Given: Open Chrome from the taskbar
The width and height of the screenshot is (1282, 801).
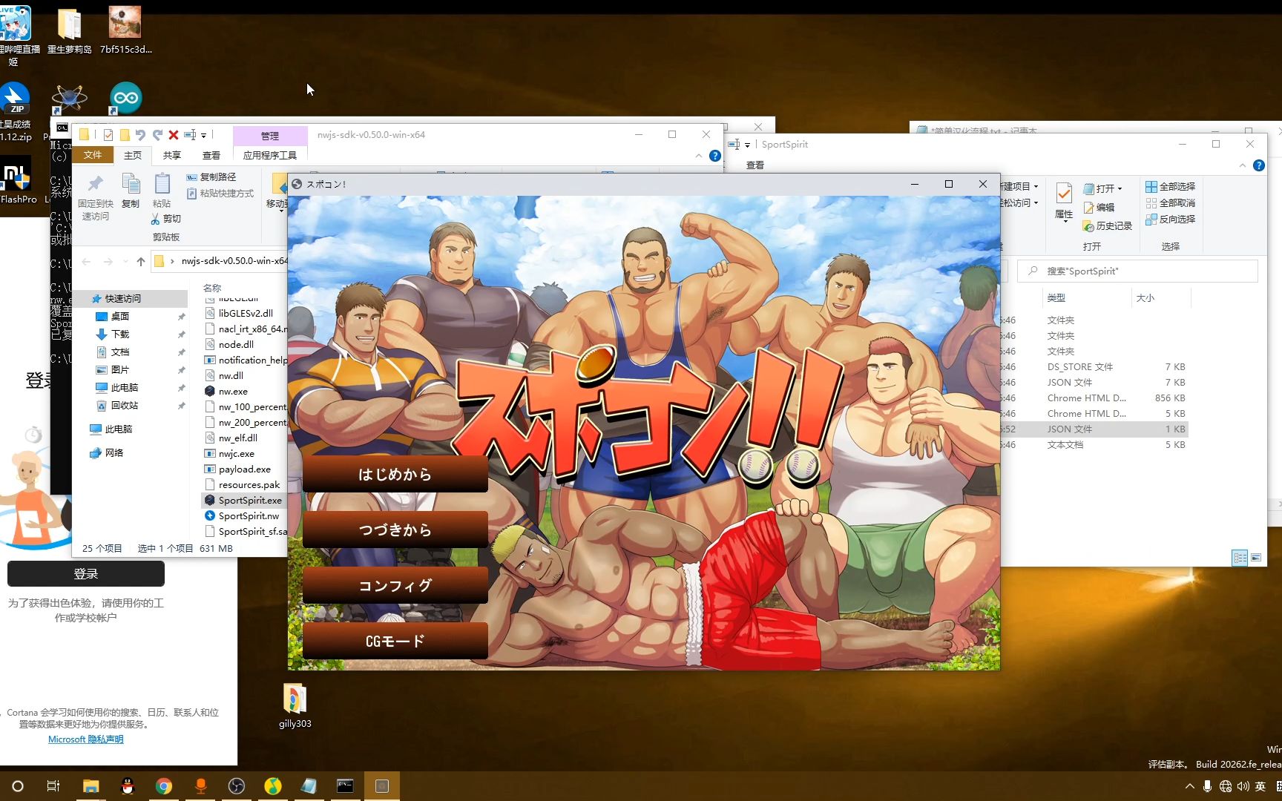Looking at the screenshot, I should click(x=164, y=786).
